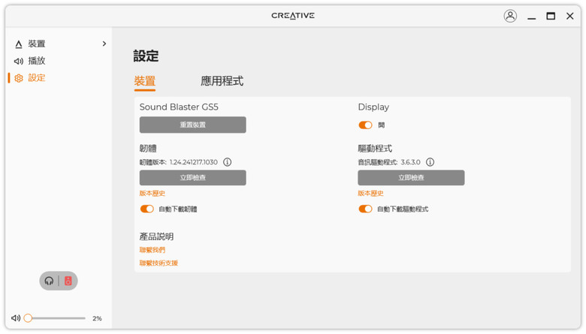This screenshot has height=334, width=586.
Task: Click the 重置裝置 reset button
Action: click(x=193, y=125)
